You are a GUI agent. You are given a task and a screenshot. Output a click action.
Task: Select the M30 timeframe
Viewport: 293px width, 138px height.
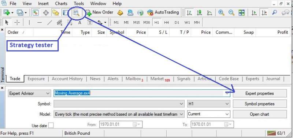(x=146, y=22)
